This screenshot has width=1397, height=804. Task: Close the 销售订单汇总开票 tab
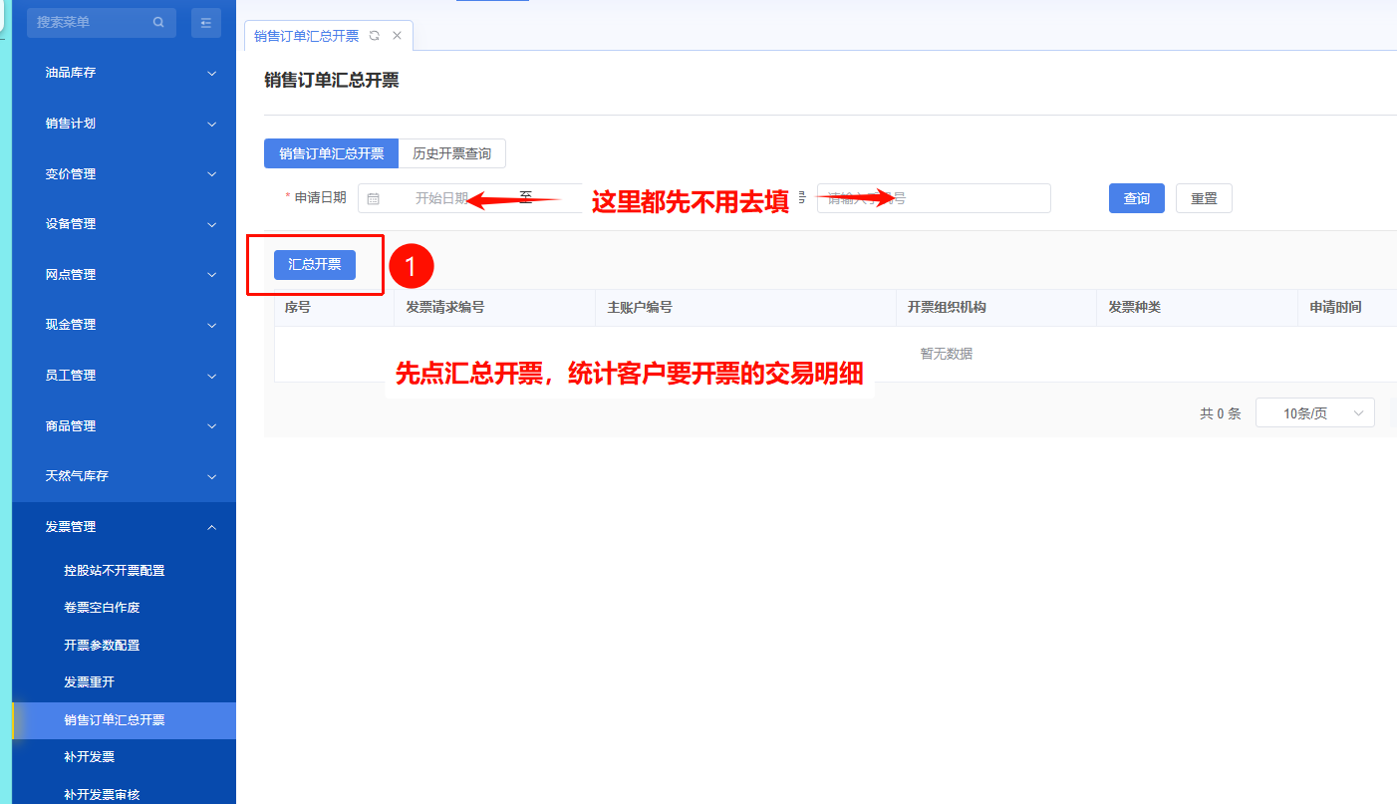397,36
